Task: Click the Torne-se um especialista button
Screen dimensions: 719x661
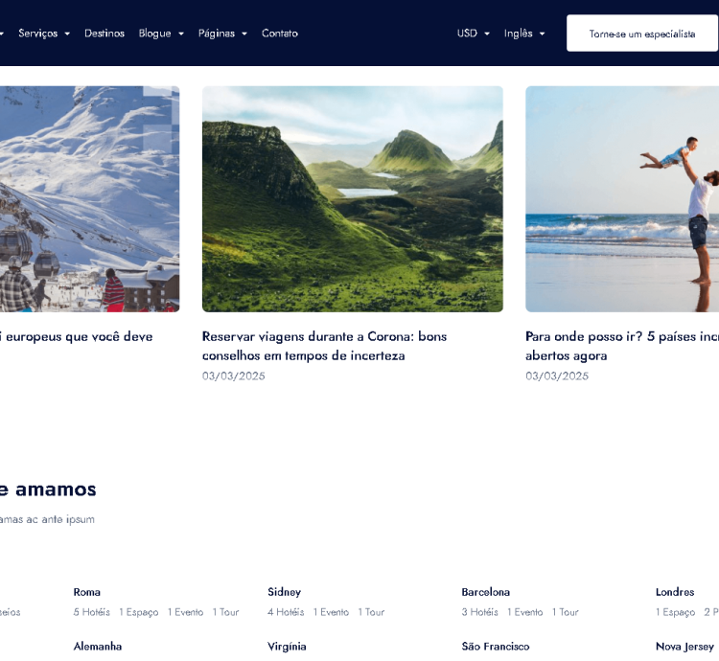Action: (x=641, y=34)
